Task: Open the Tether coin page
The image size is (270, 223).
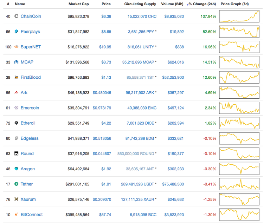Action: tap(27, 184)
